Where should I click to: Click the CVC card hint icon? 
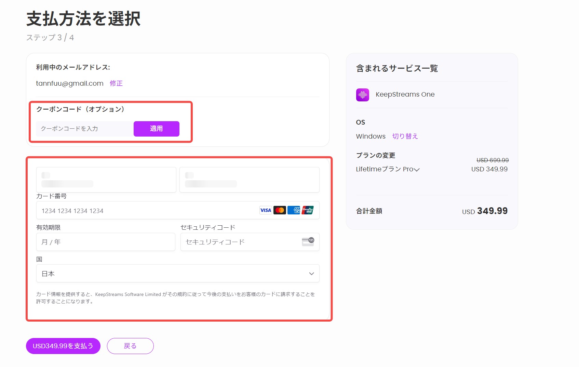(x=308, y=242)
